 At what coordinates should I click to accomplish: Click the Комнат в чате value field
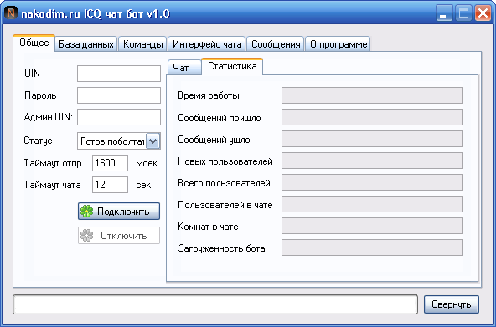click(x=372, y=226)
